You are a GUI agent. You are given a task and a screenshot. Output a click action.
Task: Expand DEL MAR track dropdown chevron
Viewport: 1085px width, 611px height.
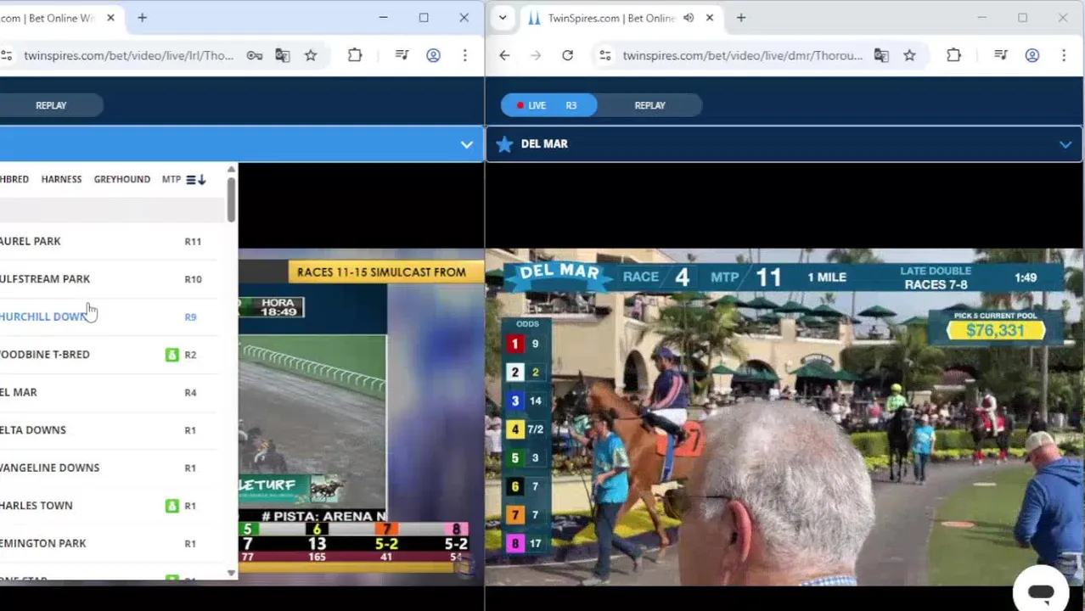click(x=1065, y=144)
